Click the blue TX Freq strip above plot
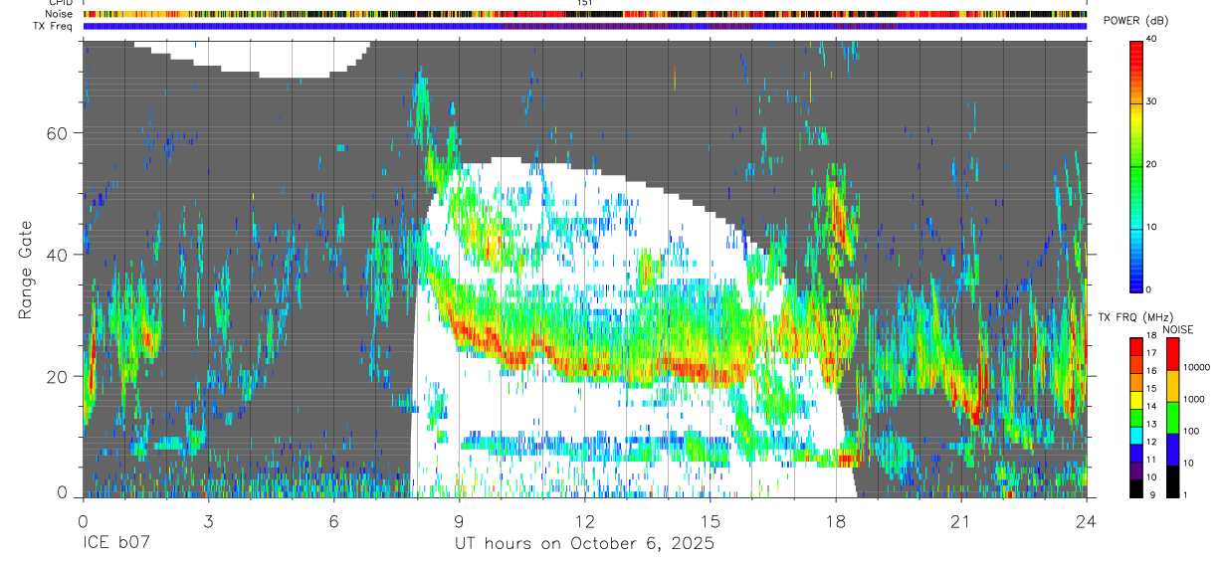The width and height of the screenshot is (1222, 564). [585, 26]
